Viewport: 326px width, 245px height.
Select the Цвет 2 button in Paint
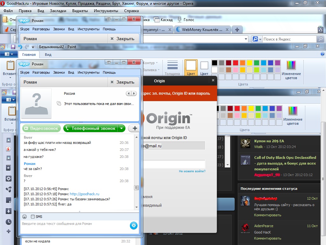point(204,68)
